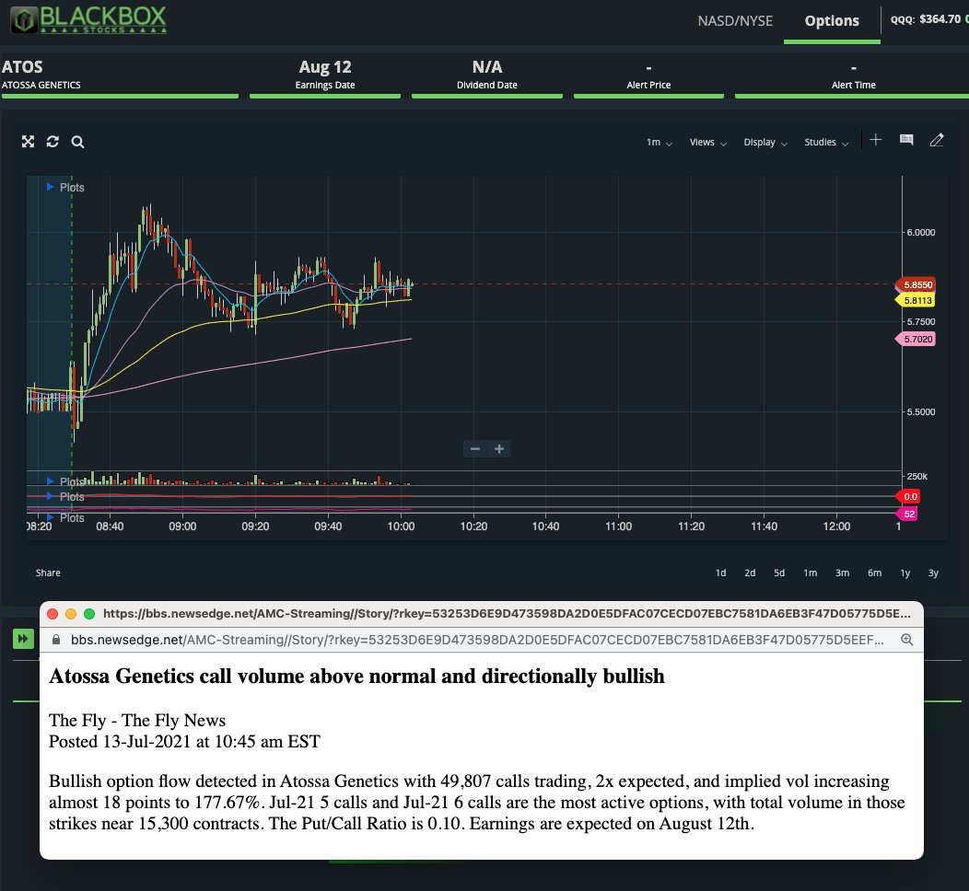
Task: Open the Display dropdown
Action: (765, 143)
